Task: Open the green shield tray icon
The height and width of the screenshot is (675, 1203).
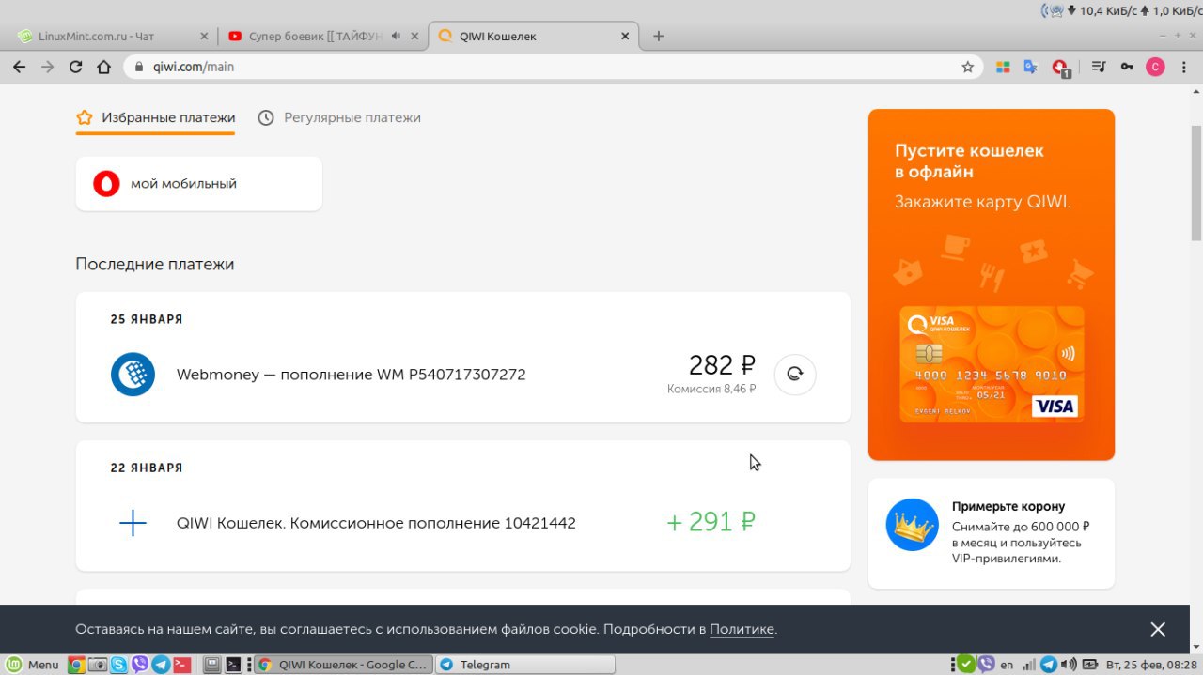Action: tap(965, 664)
